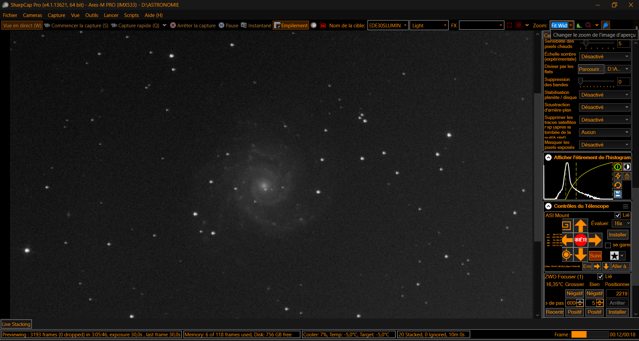The image size is (639, 341).
Task: Click the black-white contrast histogram icon
Action: click(x=627, y=167)
